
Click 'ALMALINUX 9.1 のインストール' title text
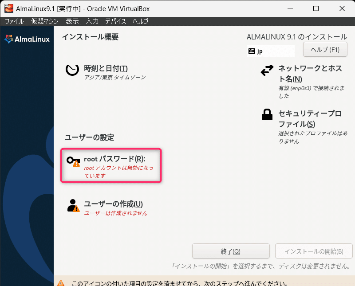point(297,37)
